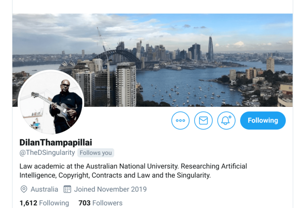View the Sydney harbour header image
Screen dimensions: 305x208
point(152,60)
